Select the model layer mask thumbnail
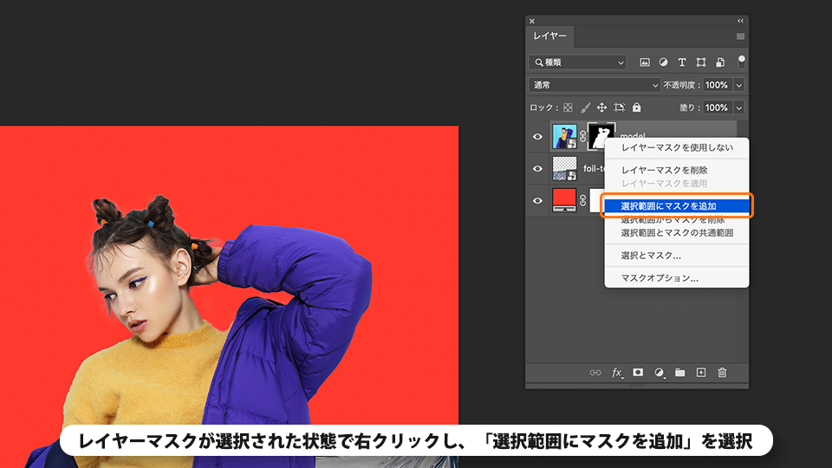 tap(601, 136)
